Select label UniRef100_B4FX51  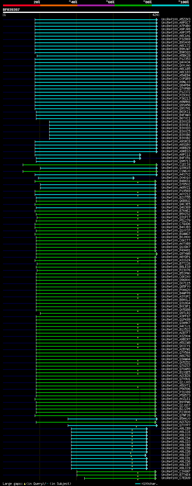[176, 158]
